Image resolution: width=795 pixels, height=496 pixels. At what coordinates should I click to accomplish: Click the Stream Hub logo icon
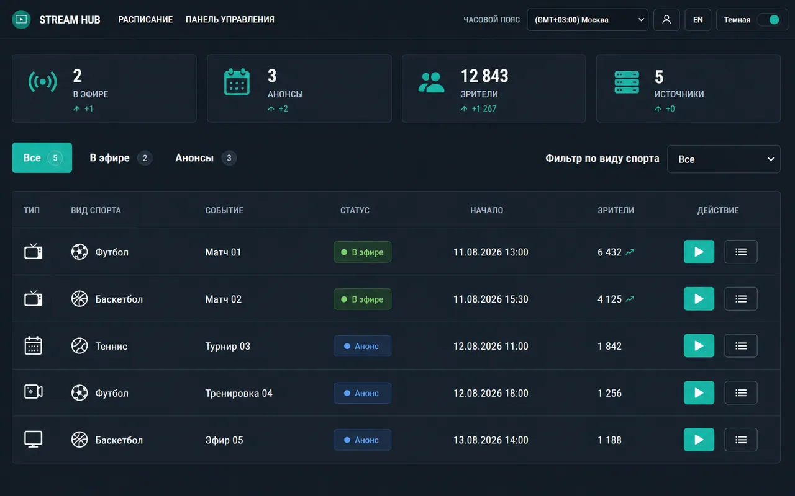(21, 19)
